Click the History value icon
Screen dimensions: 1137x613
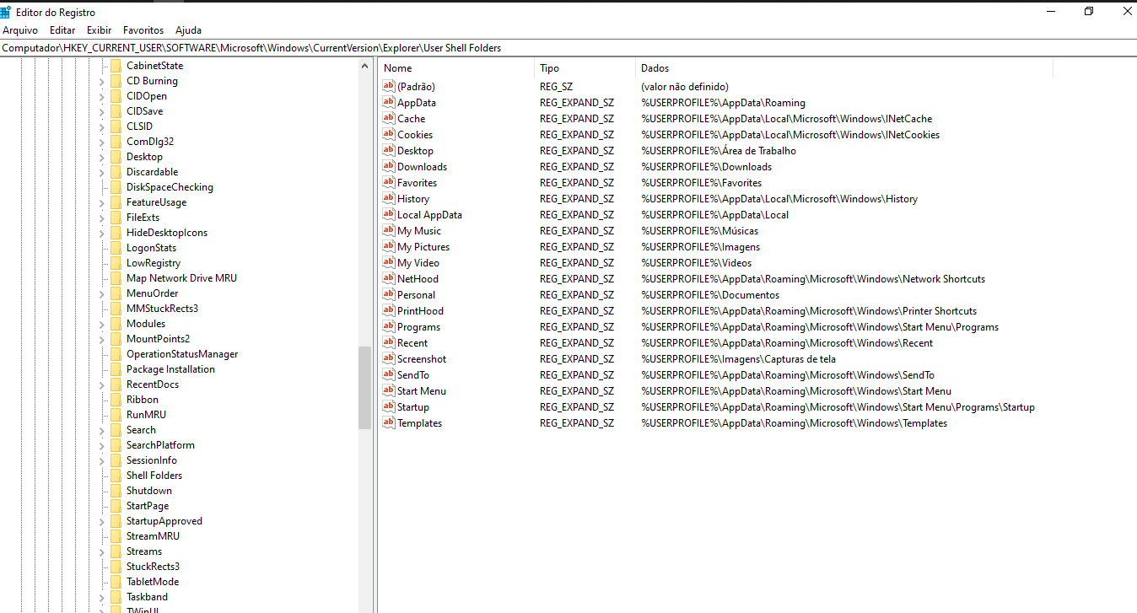[388, 198]
